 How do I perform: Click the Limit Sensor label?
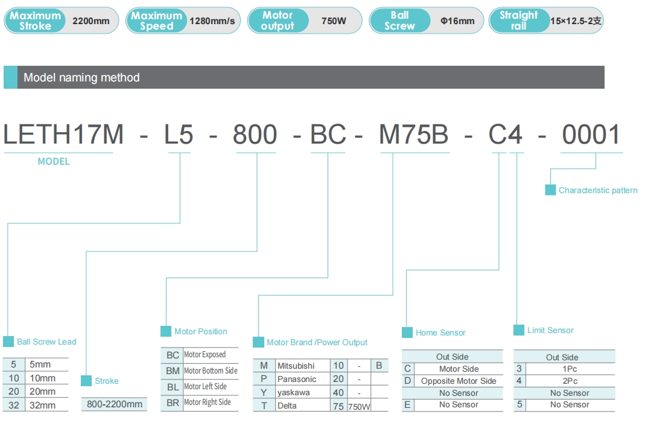(550, 330)
